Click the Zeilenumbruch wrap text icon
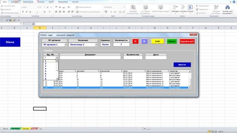Screen dimensions: 237x133 click(84, 7)
